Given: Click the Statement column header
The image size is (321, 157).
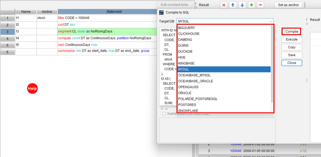Looking at the screenshot, I should [x=114, y=12].
